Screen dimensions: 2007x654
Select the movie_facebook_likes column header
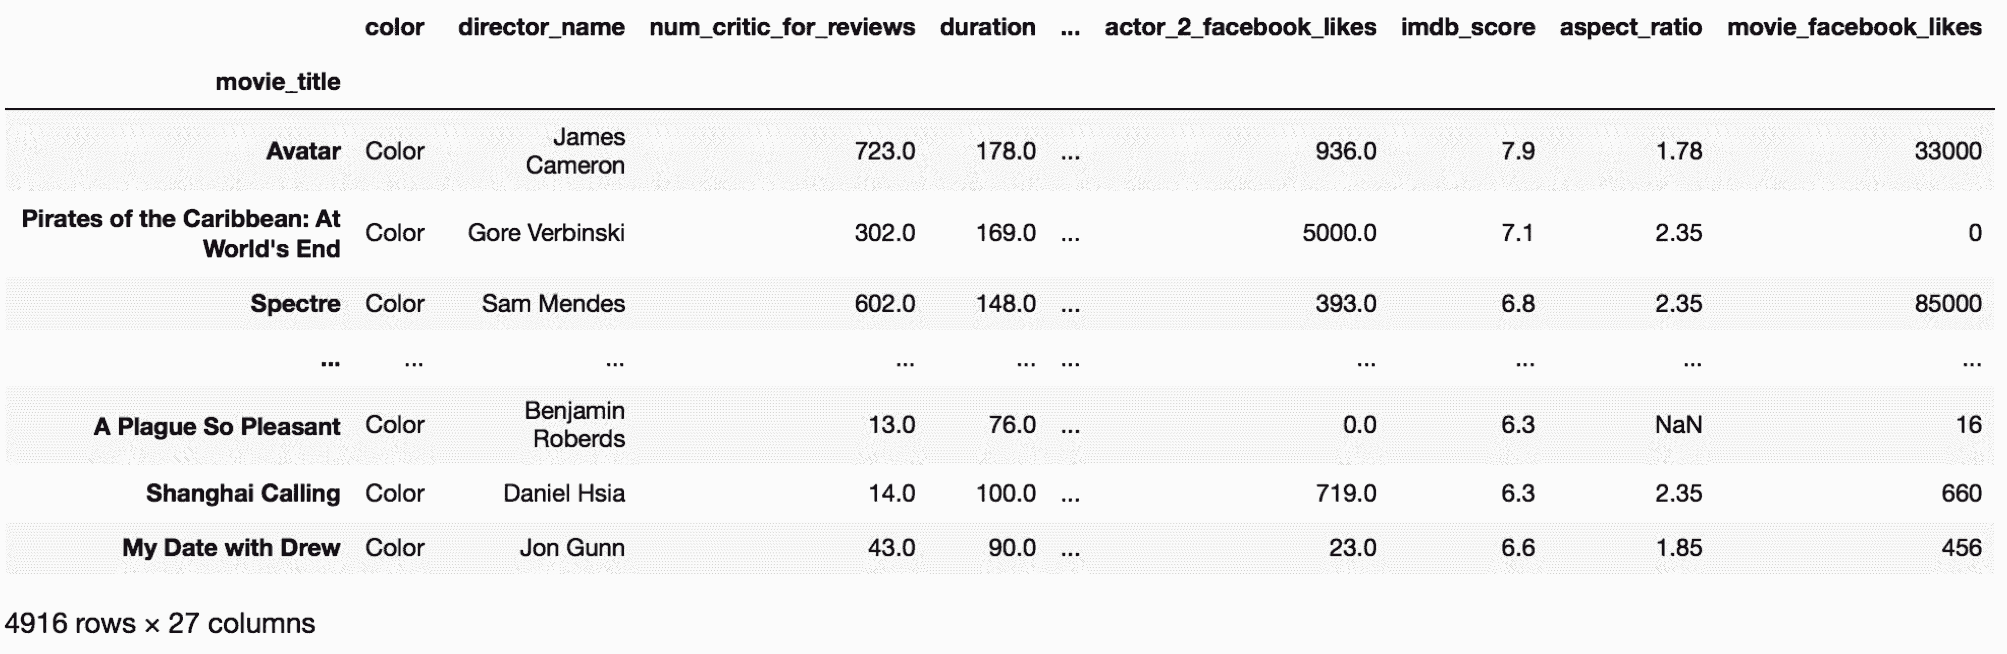(1854, 27)
